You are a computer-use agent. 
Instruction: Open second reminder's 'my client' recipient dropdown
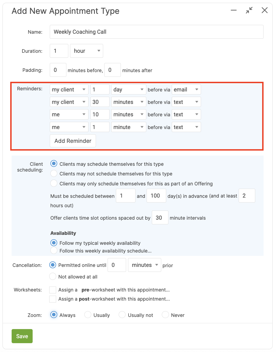69,102
